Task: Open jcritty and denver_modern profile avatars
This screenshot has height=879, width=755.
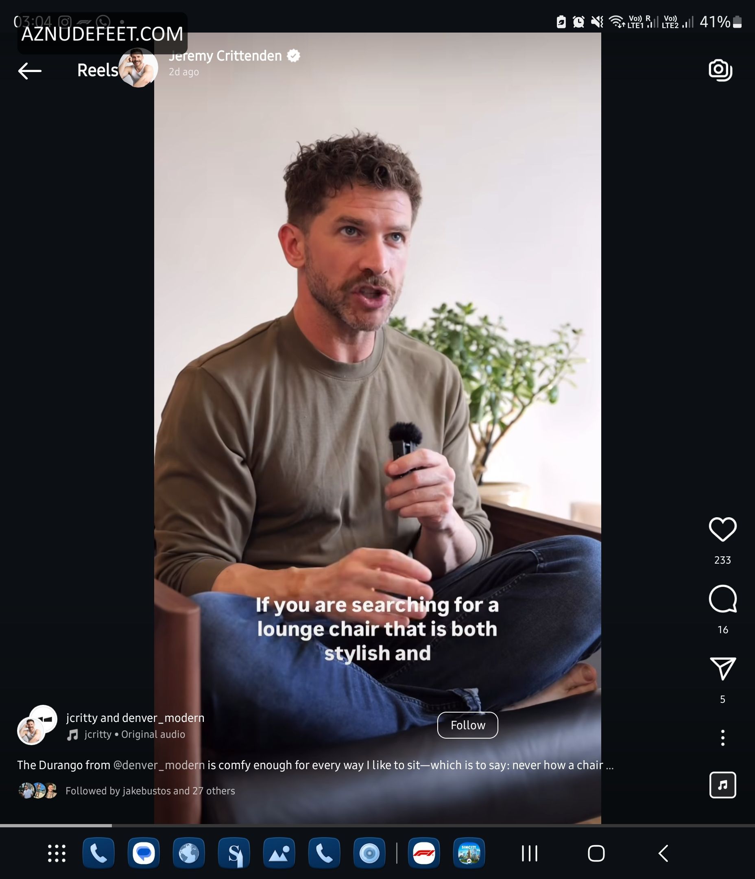Action: pos(37,725)
